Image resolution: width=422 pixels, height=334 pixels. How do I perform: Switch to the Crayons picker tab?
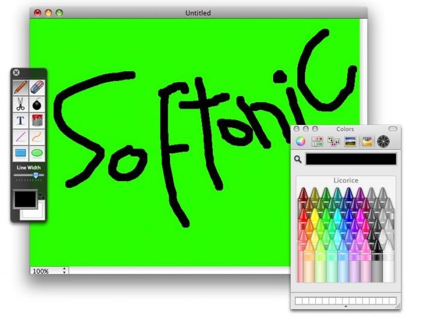[367, 141]
